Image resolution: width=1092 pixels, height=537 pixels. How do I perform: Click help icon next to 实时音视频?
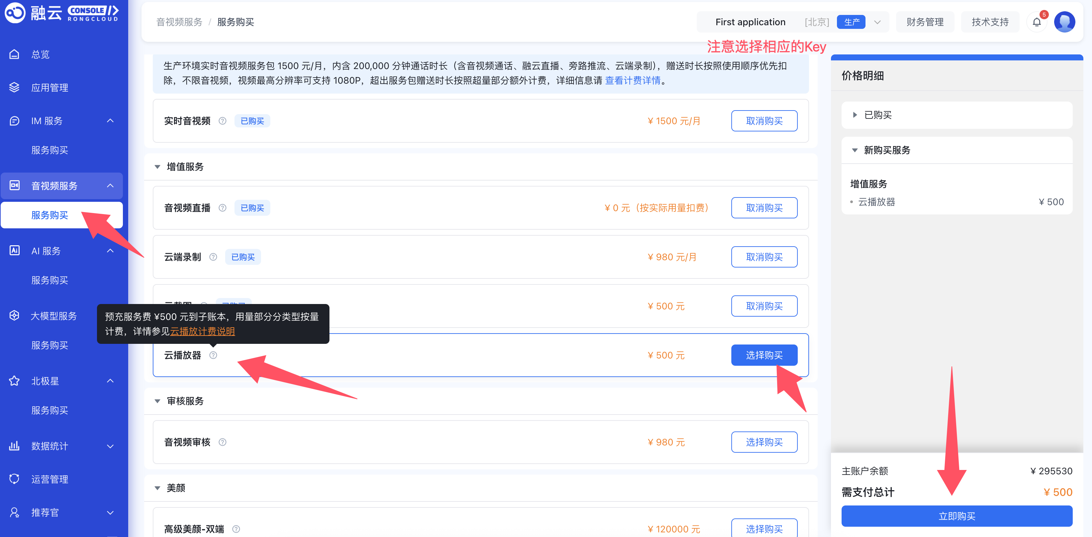[222, 121]
